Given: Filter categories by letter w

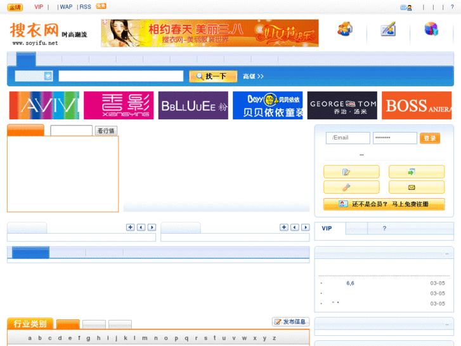Looking at the screenshot, I should coord(244,338).
